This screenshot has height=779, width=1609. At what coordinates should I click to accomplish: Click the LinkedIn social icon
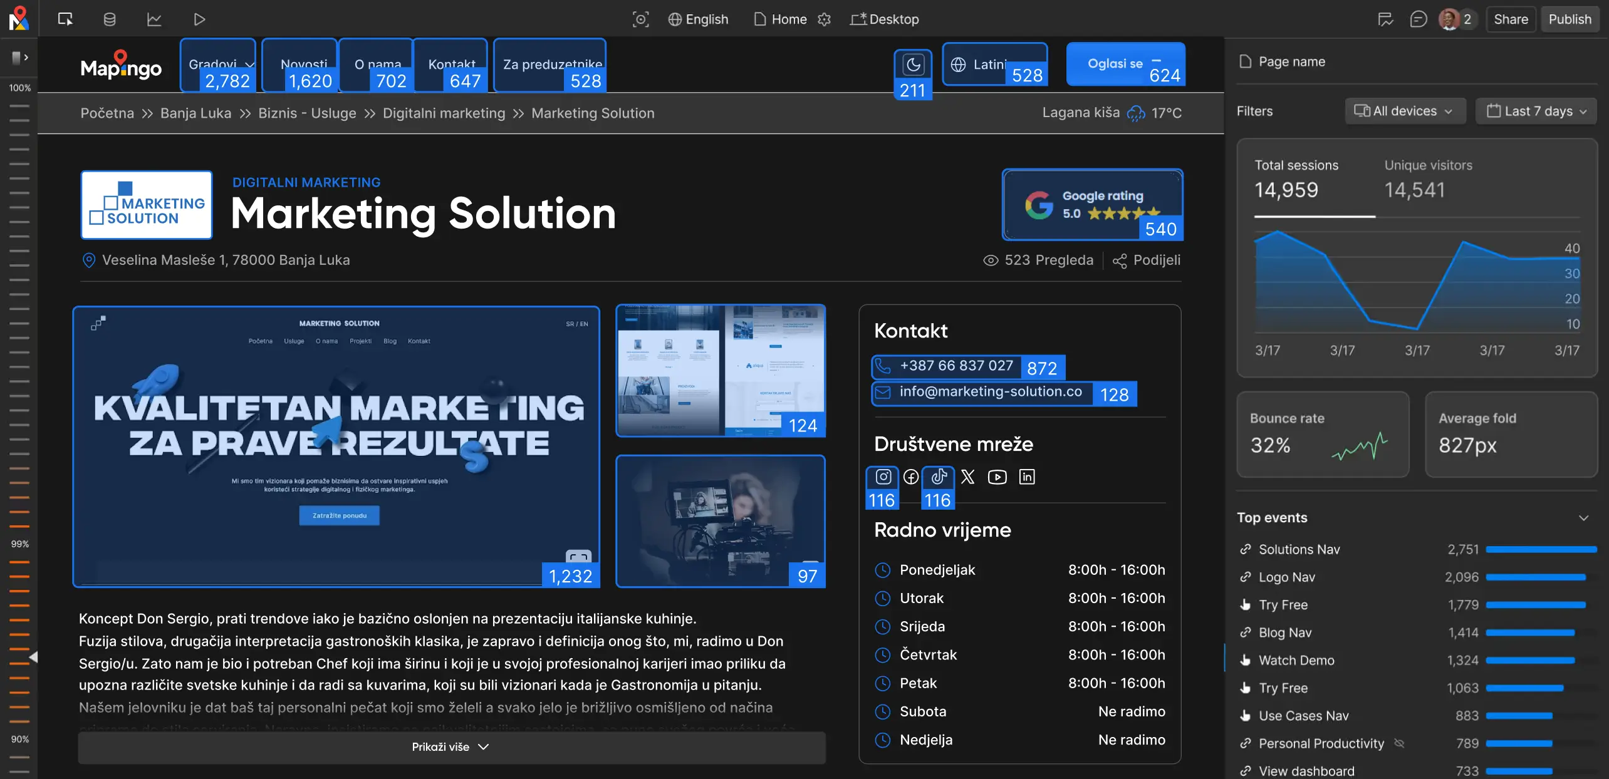(1027, 477)
